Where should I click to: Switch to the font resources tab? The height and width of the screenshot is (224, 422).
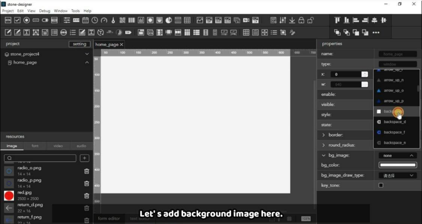tap(35, 146)
